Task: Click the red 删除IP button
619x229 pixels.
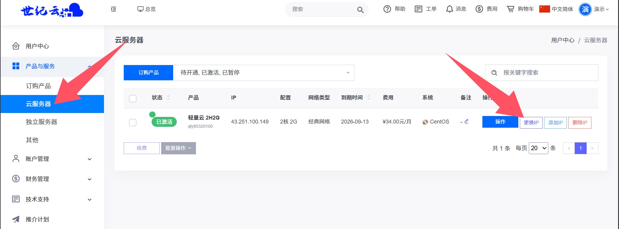Action: (580, 123)
